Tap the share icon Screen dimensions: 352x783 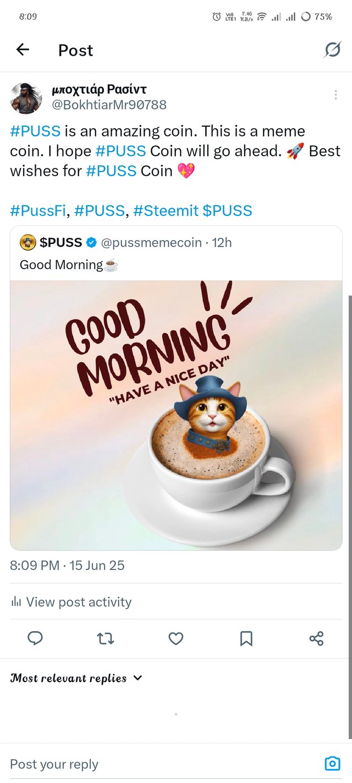coord(316,638)
